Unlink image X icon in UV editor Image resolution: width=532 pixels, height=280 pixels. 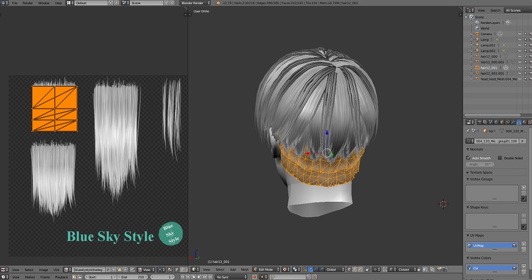coord(125,269)
